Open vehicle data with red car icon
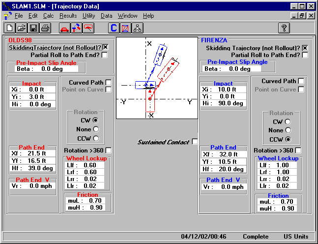The image size is (318, 244). pos(65,28)
